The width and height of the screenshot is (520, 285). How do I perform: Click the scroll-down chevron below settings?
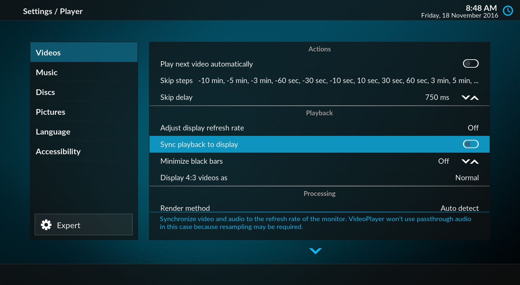tap(315, 251)
